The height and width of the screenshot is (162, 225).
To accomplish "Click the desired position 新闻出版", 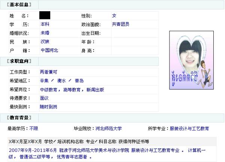I will 95,90.
